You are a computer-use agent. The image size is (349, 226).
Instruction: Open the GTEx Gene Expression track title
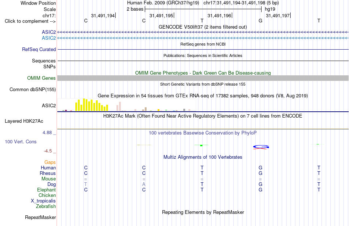click(203, 96)
